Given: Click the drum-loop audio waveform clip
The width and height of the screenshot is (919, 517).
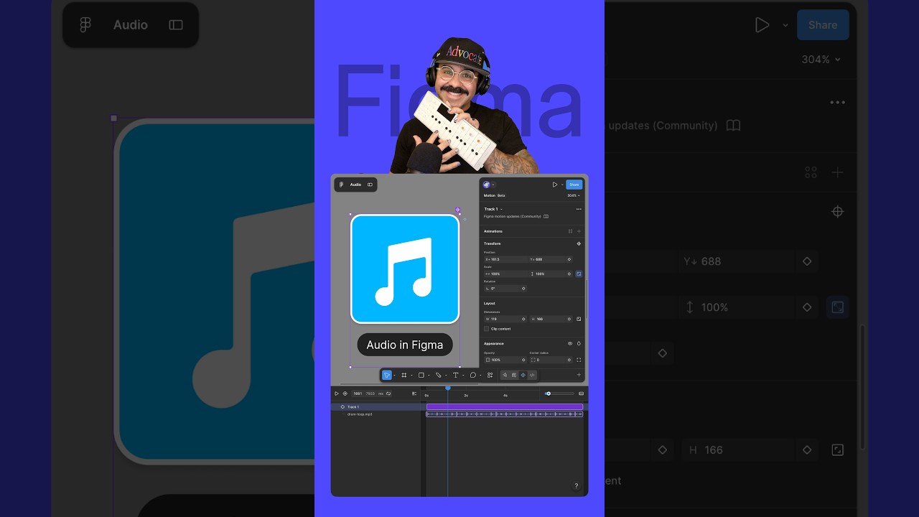Looking at the screenshot, I should pos(505,414).
